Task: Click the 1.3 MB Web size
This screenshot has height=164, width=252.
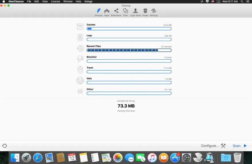Action: [168, 79]
